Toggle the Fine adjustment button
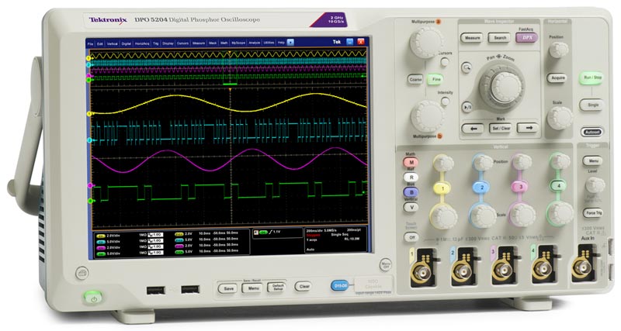The width and height of the screenshot is (621, 331). pyautogui.click(x=436, y=79)
